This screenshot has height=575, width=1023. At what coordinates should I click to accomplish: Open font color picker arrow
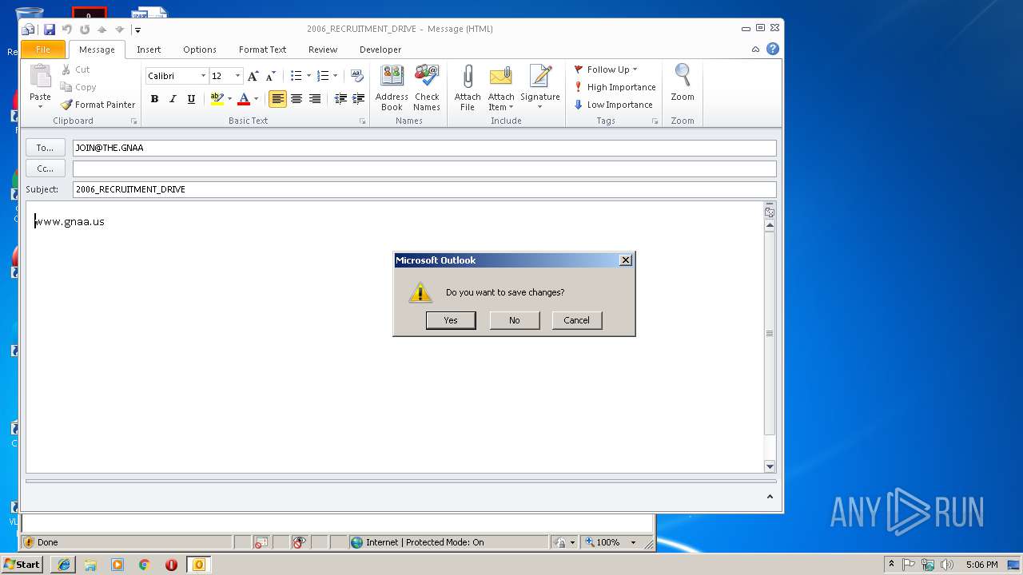click(x=256, y=99)
